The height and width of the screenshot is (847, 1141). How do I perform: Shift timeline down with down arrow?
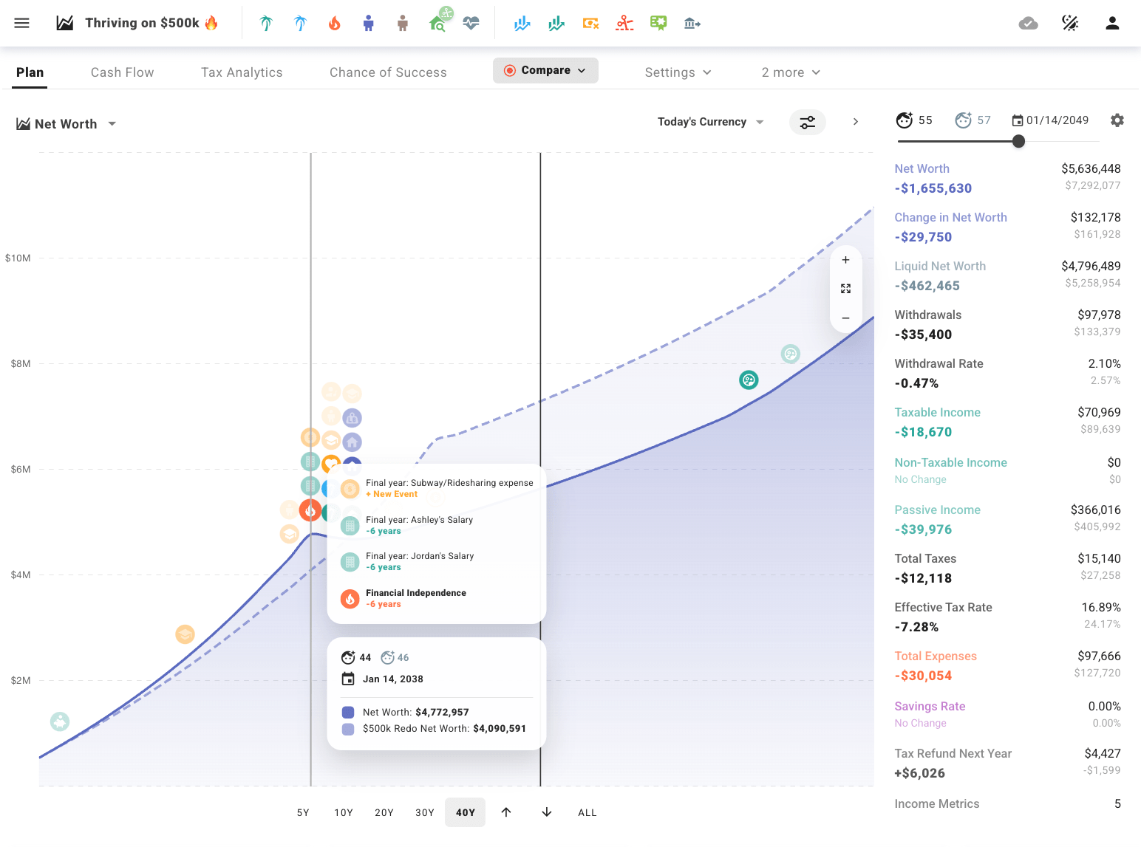click(x=547, y=812)
